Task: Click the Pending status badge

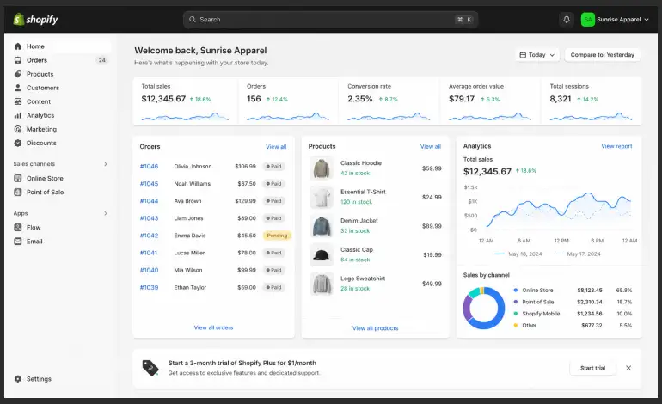Action: coord(277,236)
